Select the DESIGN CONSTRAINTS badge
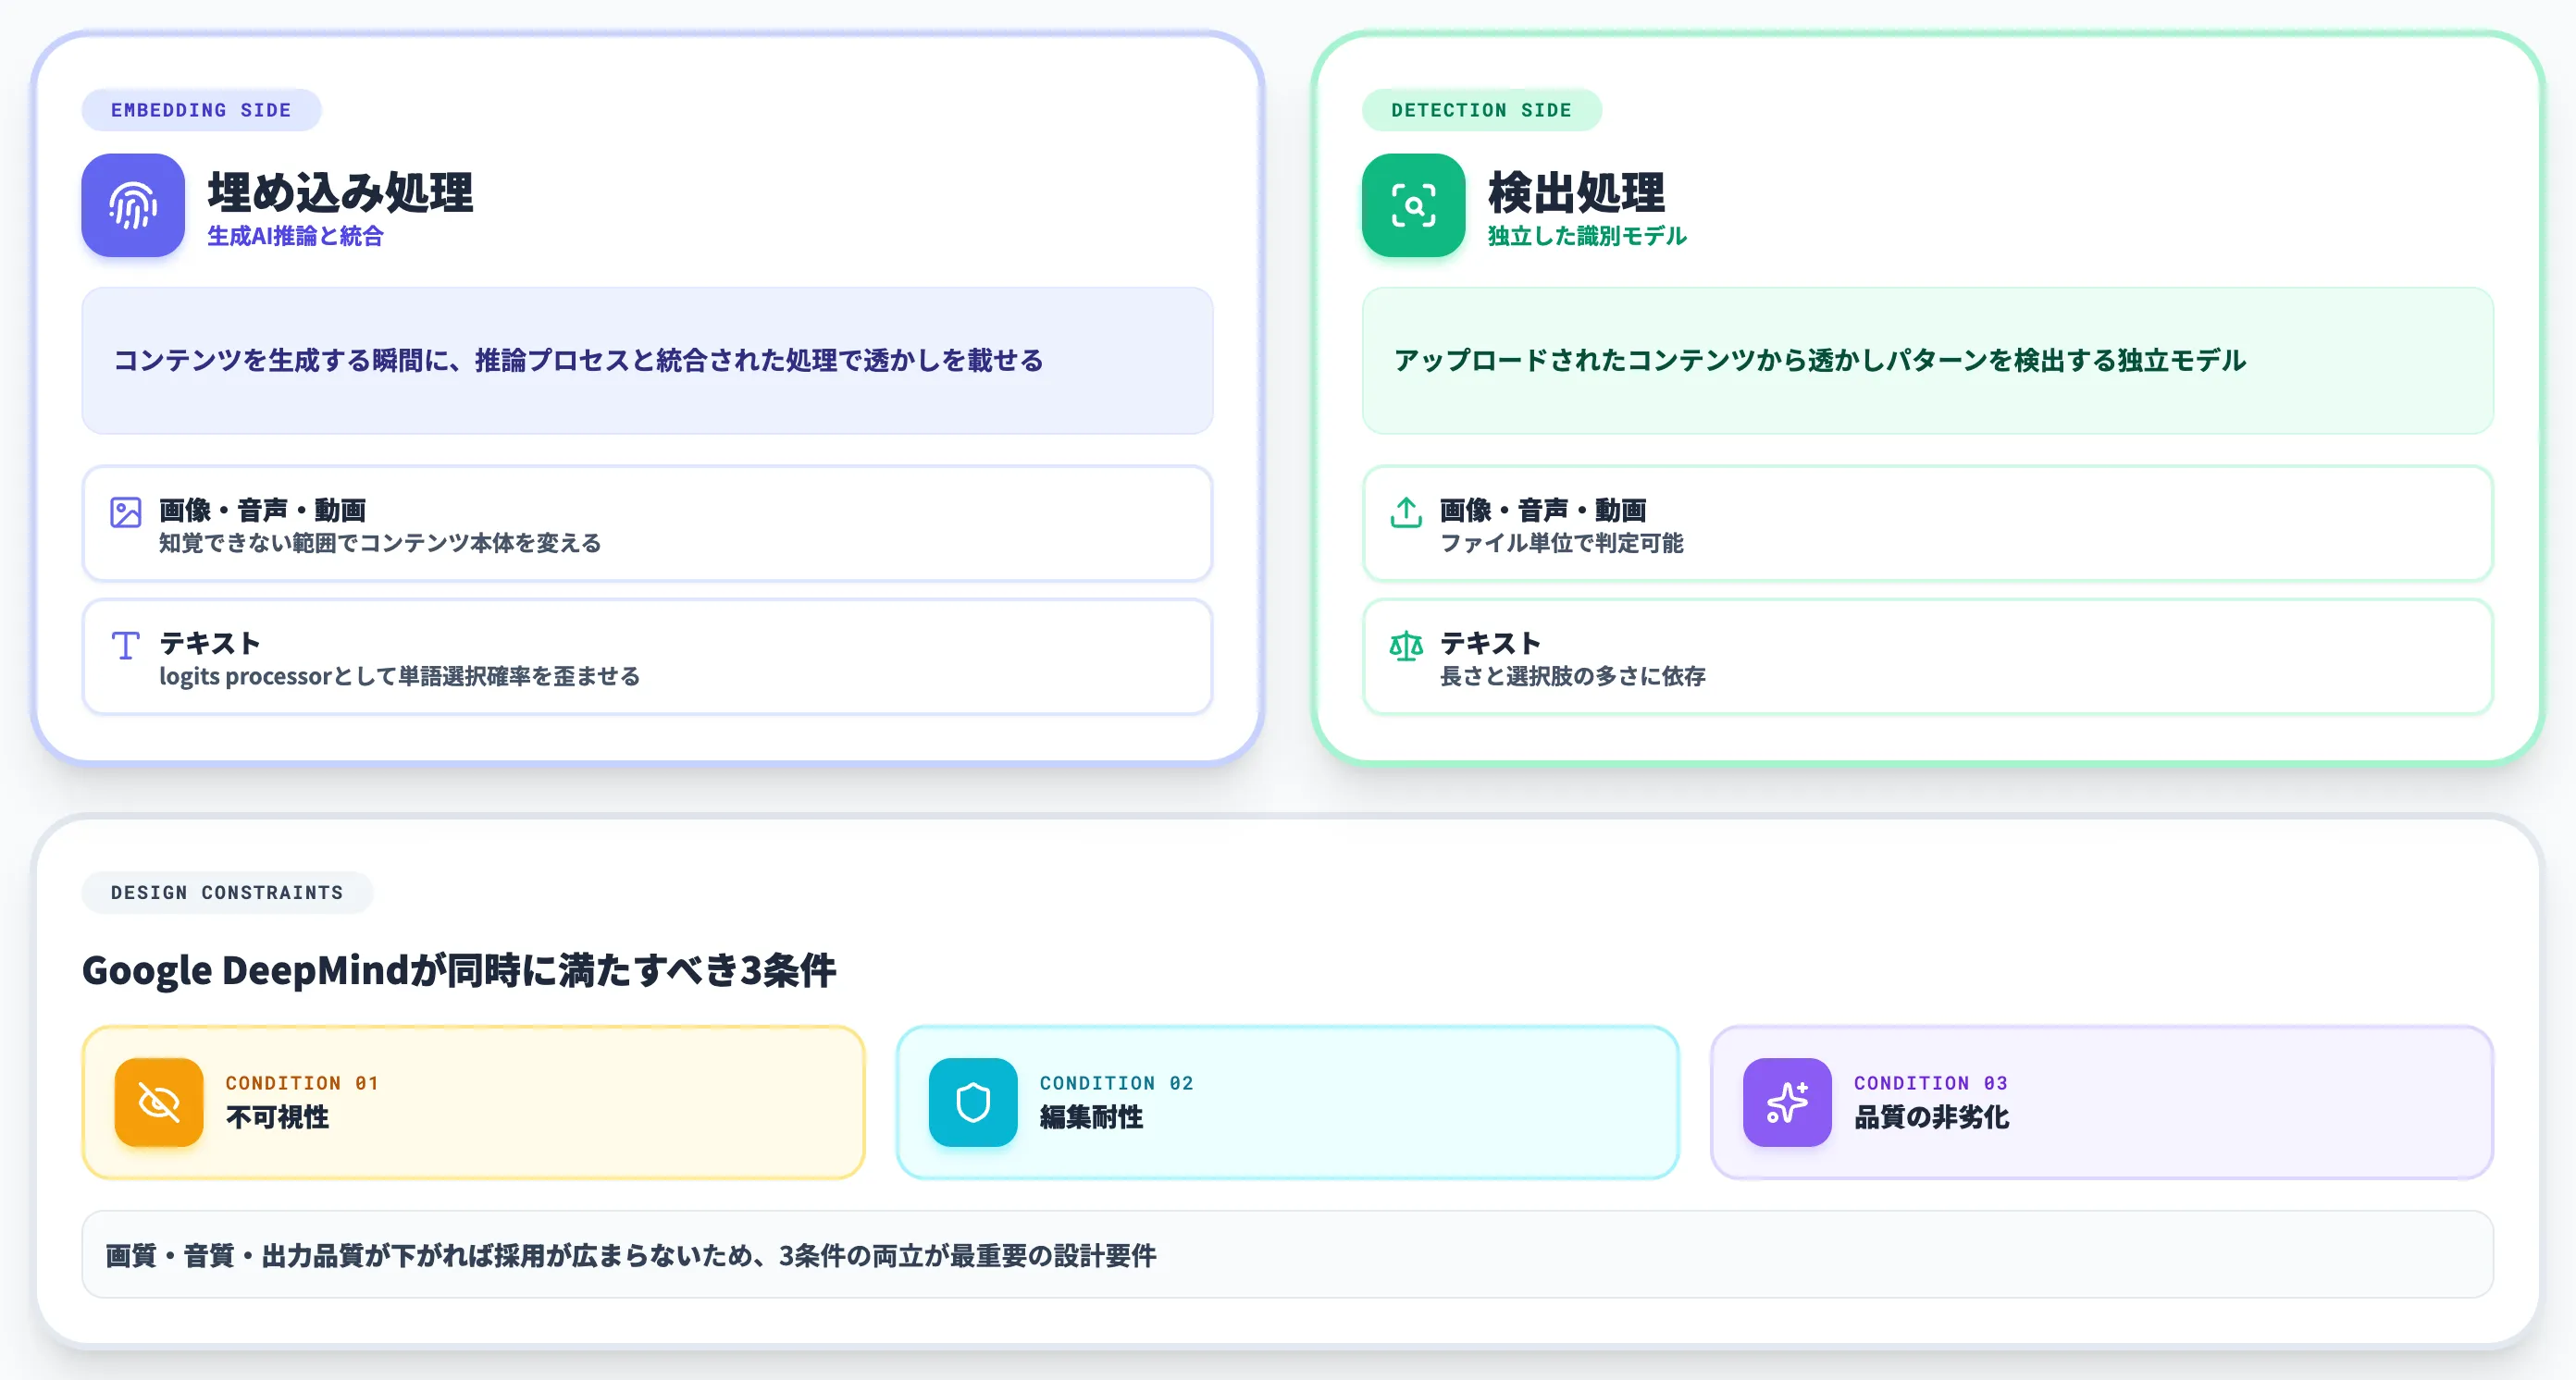Screen dimensions: 2576x1380 click(227, 893)
